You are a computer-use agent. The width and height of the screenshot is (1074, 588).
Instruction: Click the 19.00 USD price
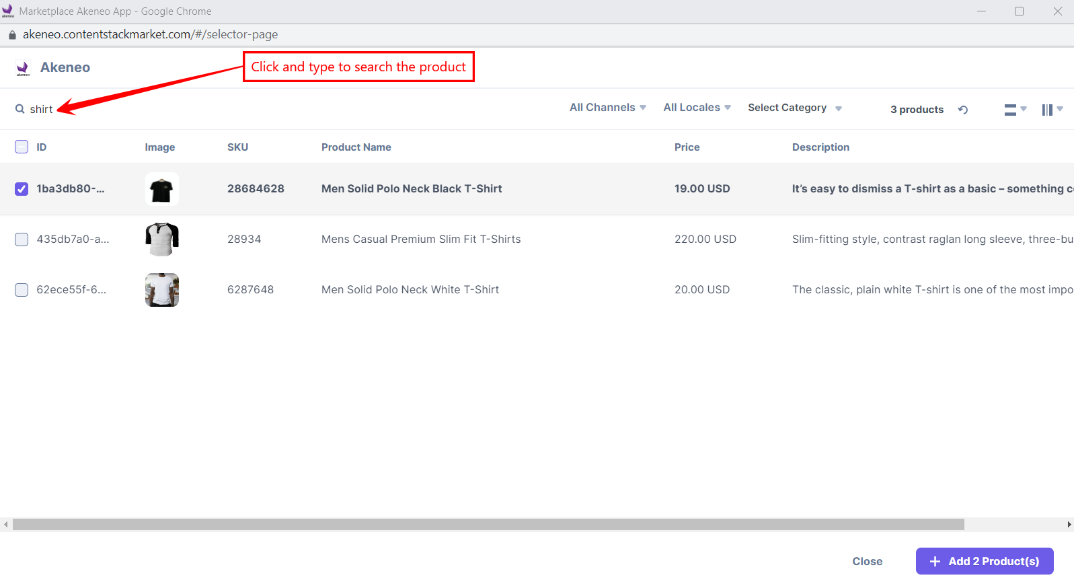point(702,189)
